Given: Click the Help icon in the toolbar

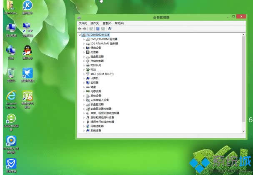Looking at the screenshot, I should click(x=98, y=28).
